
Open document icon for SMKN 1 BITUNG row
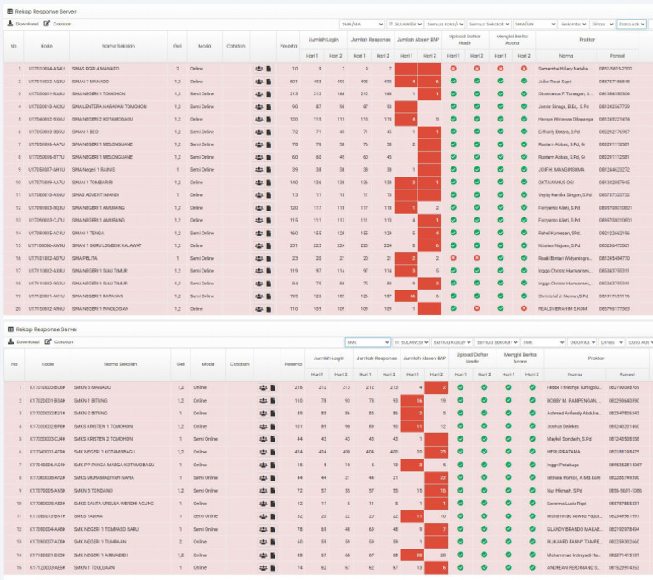(x=273, y=401)
